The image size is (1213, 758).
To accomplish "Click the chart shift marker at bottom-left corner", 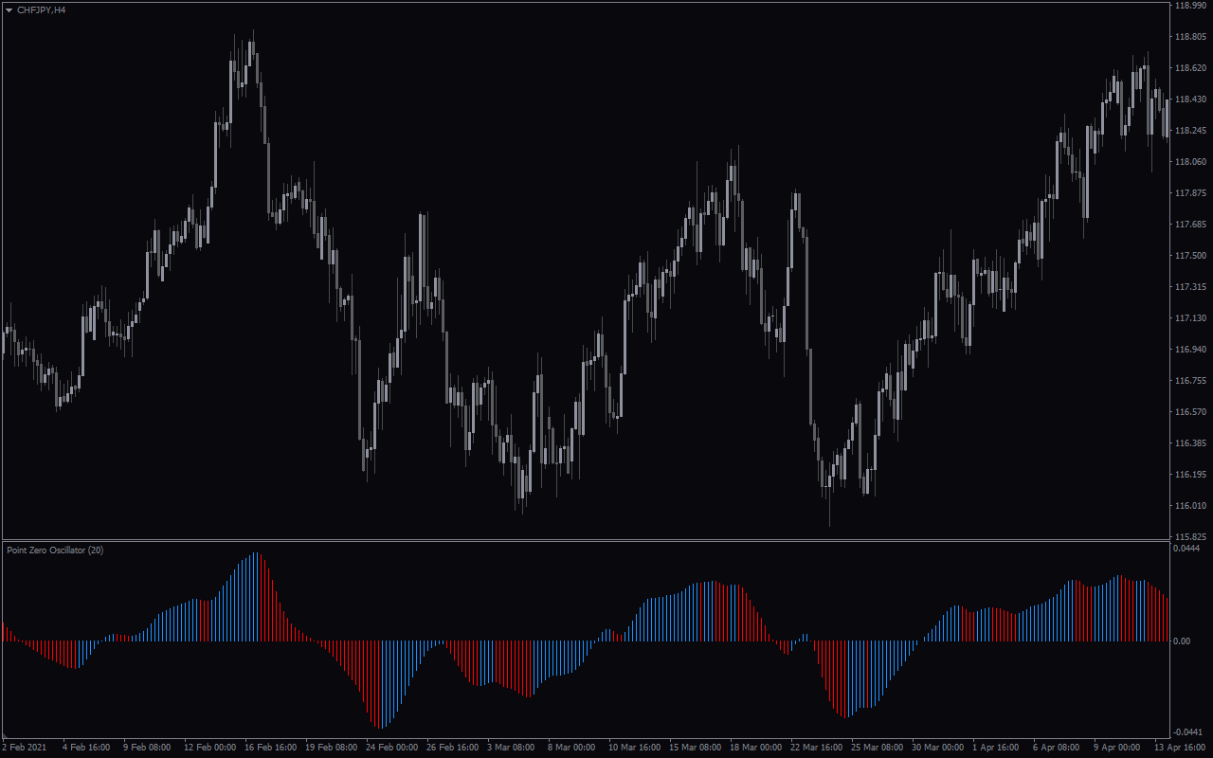I will (x=5, y=736).
